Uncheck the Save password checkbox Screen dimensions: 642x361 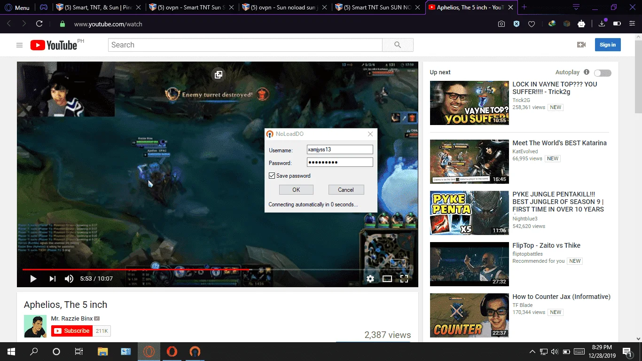click(x=272, y=176)
